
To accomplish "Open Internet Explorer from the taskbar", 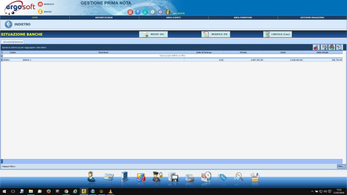I will click(75, 191).
